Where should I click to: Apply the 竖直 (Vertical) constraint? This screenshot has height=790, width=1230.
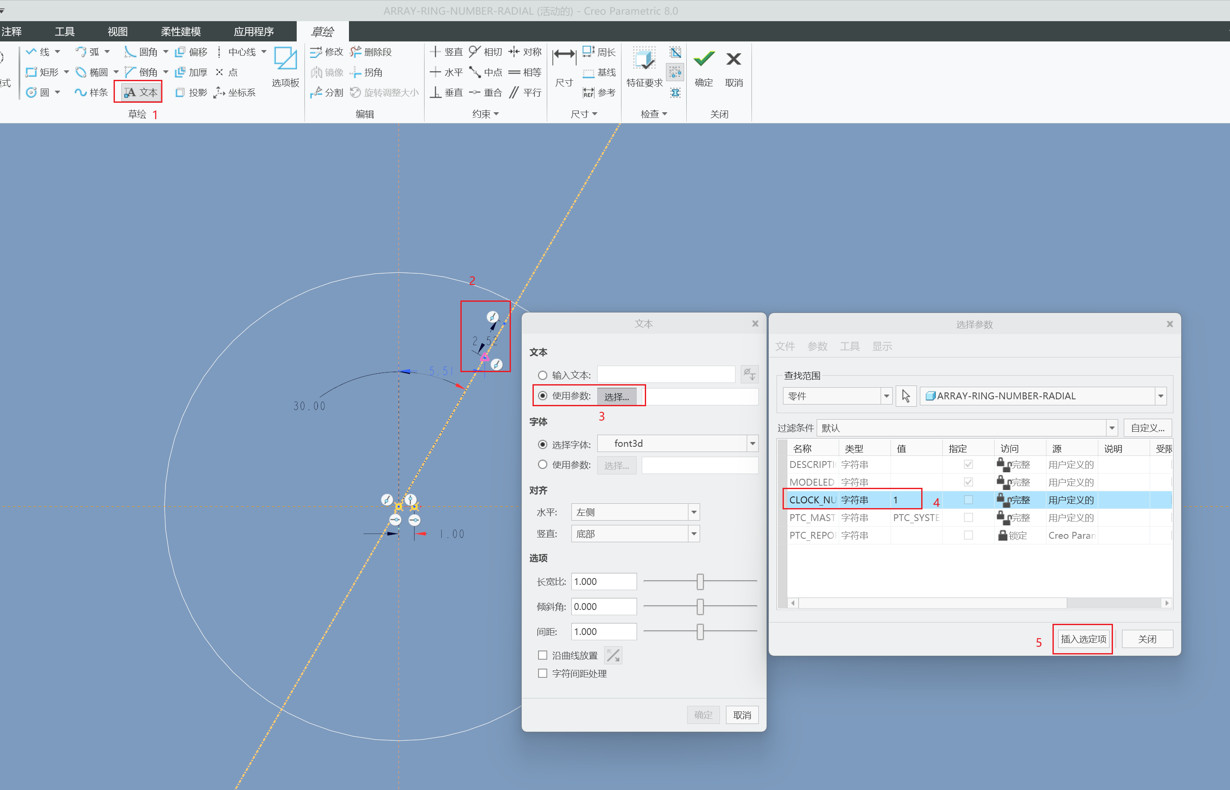click(446, 52)
